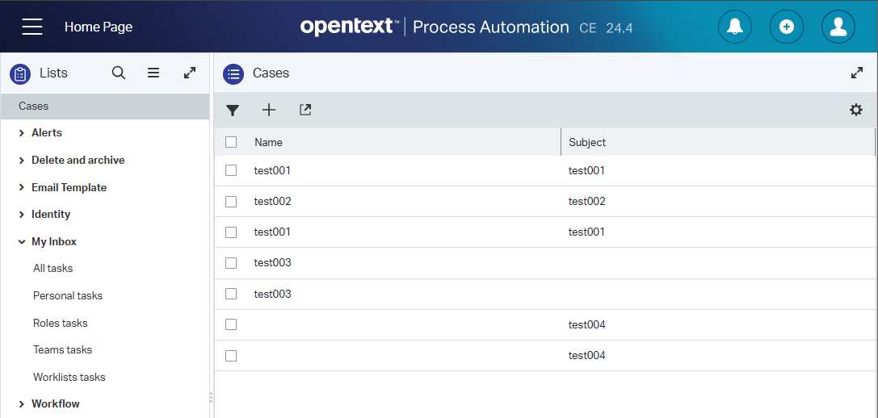The height and width of the screenshot is (418, 878).
Task: Select the first test001 row checkbox
Action: [x=231, y=170]
